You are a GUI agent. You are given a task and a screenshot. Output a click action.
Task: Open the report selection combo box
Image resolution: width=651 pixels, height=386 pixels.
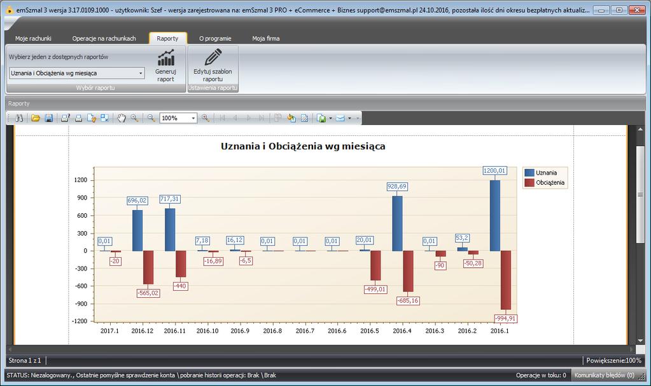77,73
